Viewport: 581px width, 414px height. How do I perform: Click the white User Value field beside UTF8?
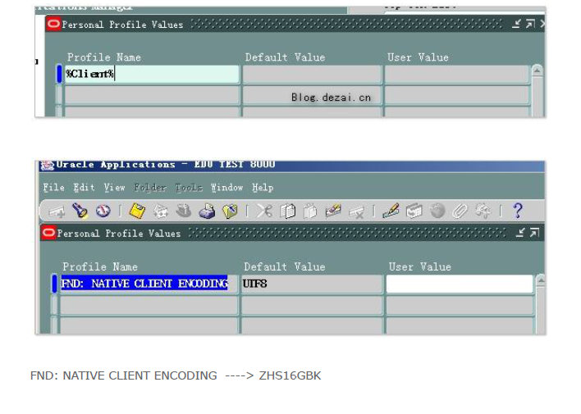pyautogui.click(x=460, y=284)
